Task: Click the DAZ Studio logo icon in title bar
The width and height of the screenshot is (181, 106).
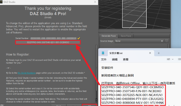Action: pos(1,2)
